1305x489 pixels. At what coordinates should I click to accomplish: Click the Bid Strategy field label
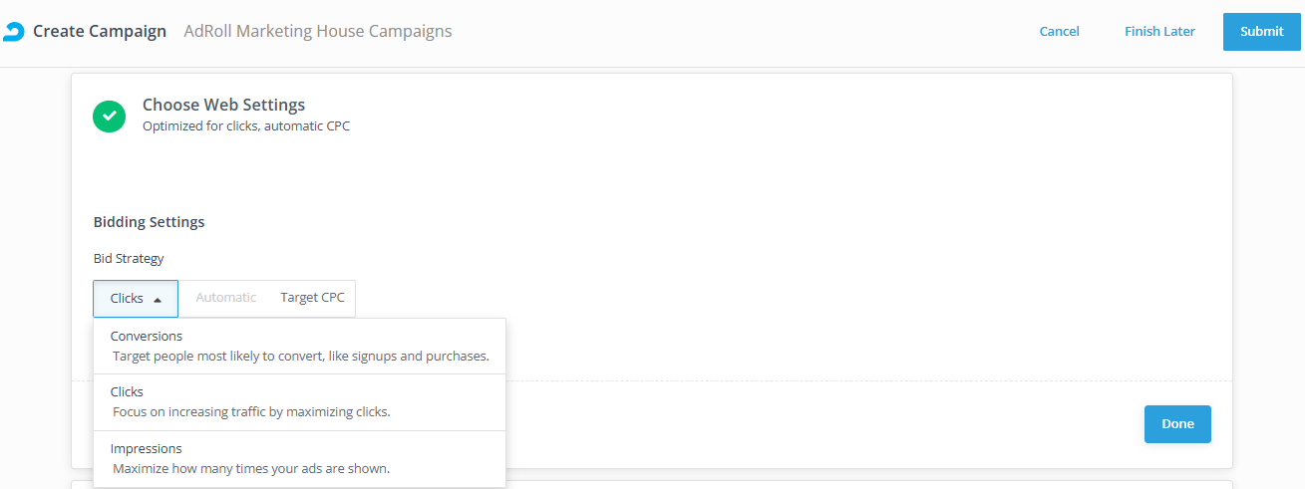(x=128, y=259)
